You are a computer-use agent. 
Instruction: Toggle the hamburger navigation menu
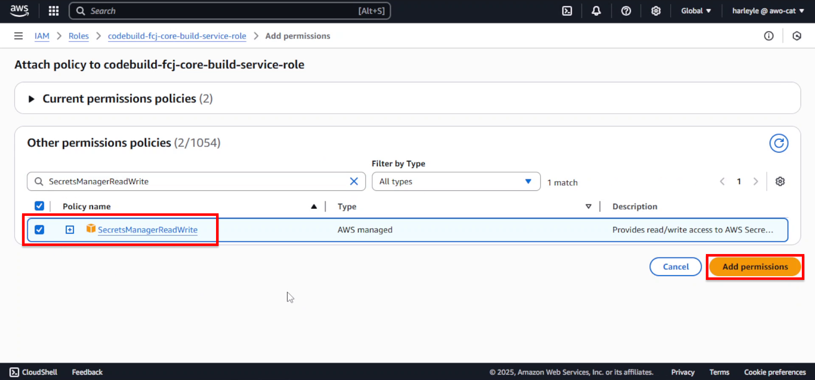pos(18,36)
